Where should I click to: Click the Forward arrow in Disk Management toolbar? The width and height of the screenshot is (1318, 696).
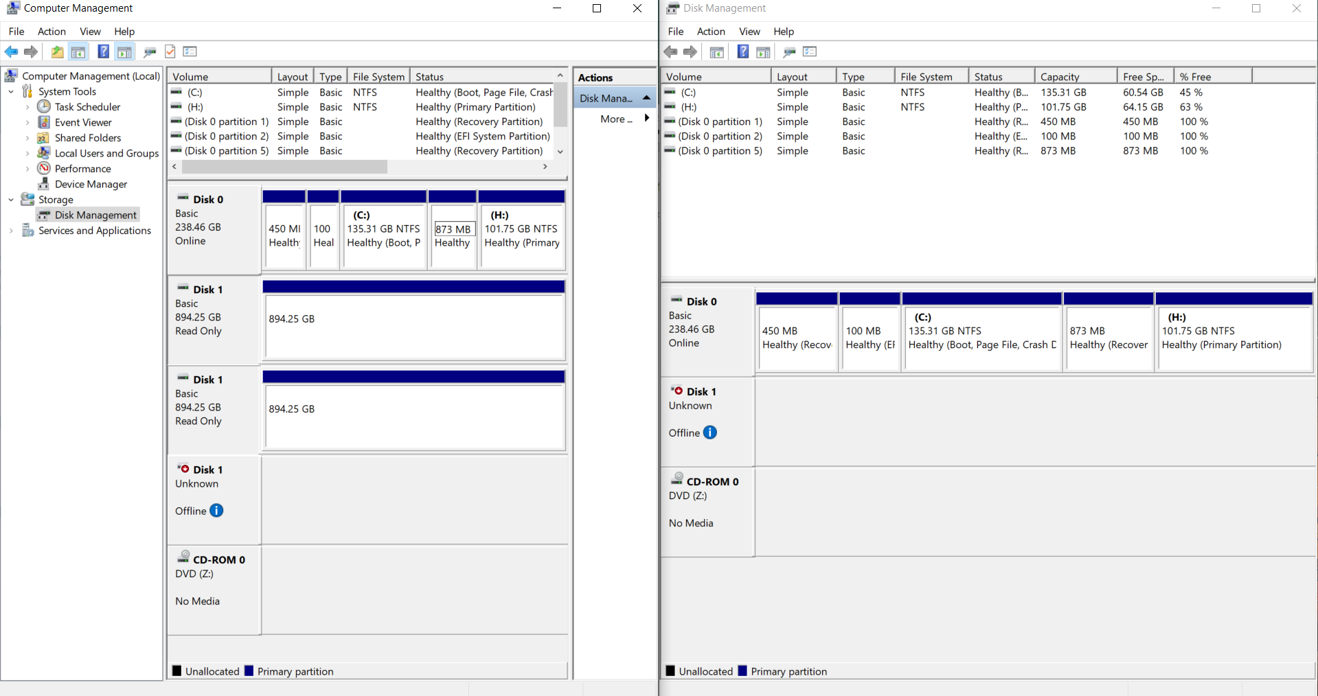pos(690,51)
